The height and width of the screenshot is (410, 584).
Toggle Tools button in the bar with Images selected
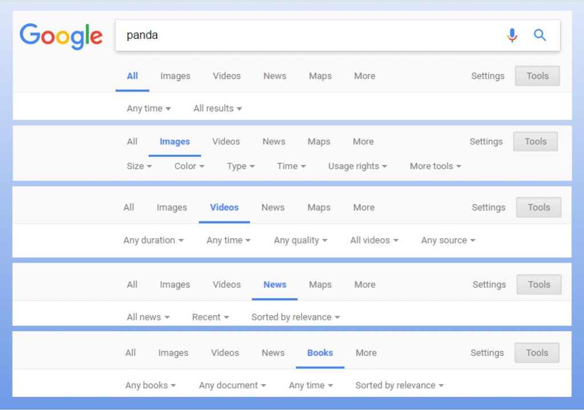[x=536, y=142]
